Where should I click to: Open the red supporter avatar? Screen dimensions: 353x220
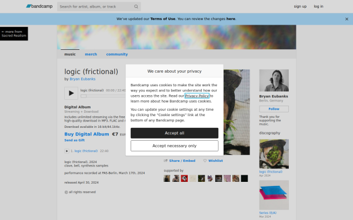click(x=184, y=178)
